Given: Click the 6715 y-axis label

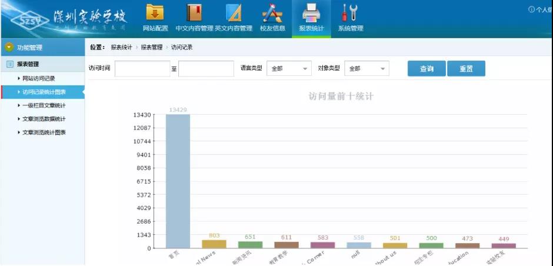Looking at the screenshot, I should [x=144, y=181].
